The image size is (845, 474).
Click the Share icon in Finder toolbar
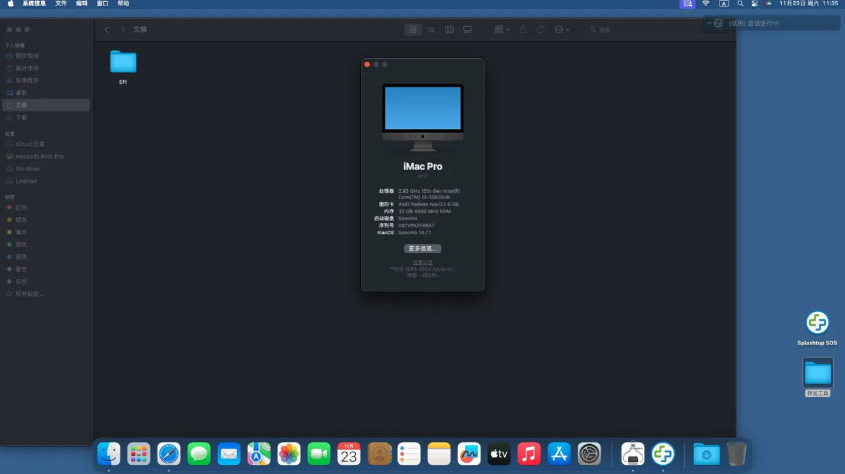point(523,29)
